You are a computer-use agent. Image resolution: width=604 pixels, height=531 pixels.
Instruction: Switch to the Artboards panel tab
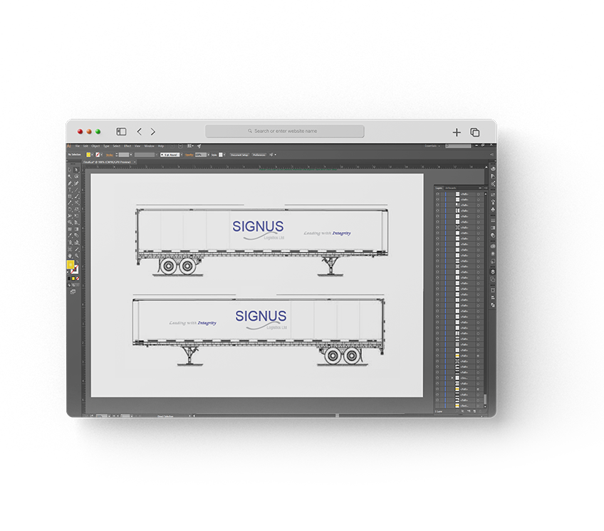pyautogui.click(x=450, y=189)
